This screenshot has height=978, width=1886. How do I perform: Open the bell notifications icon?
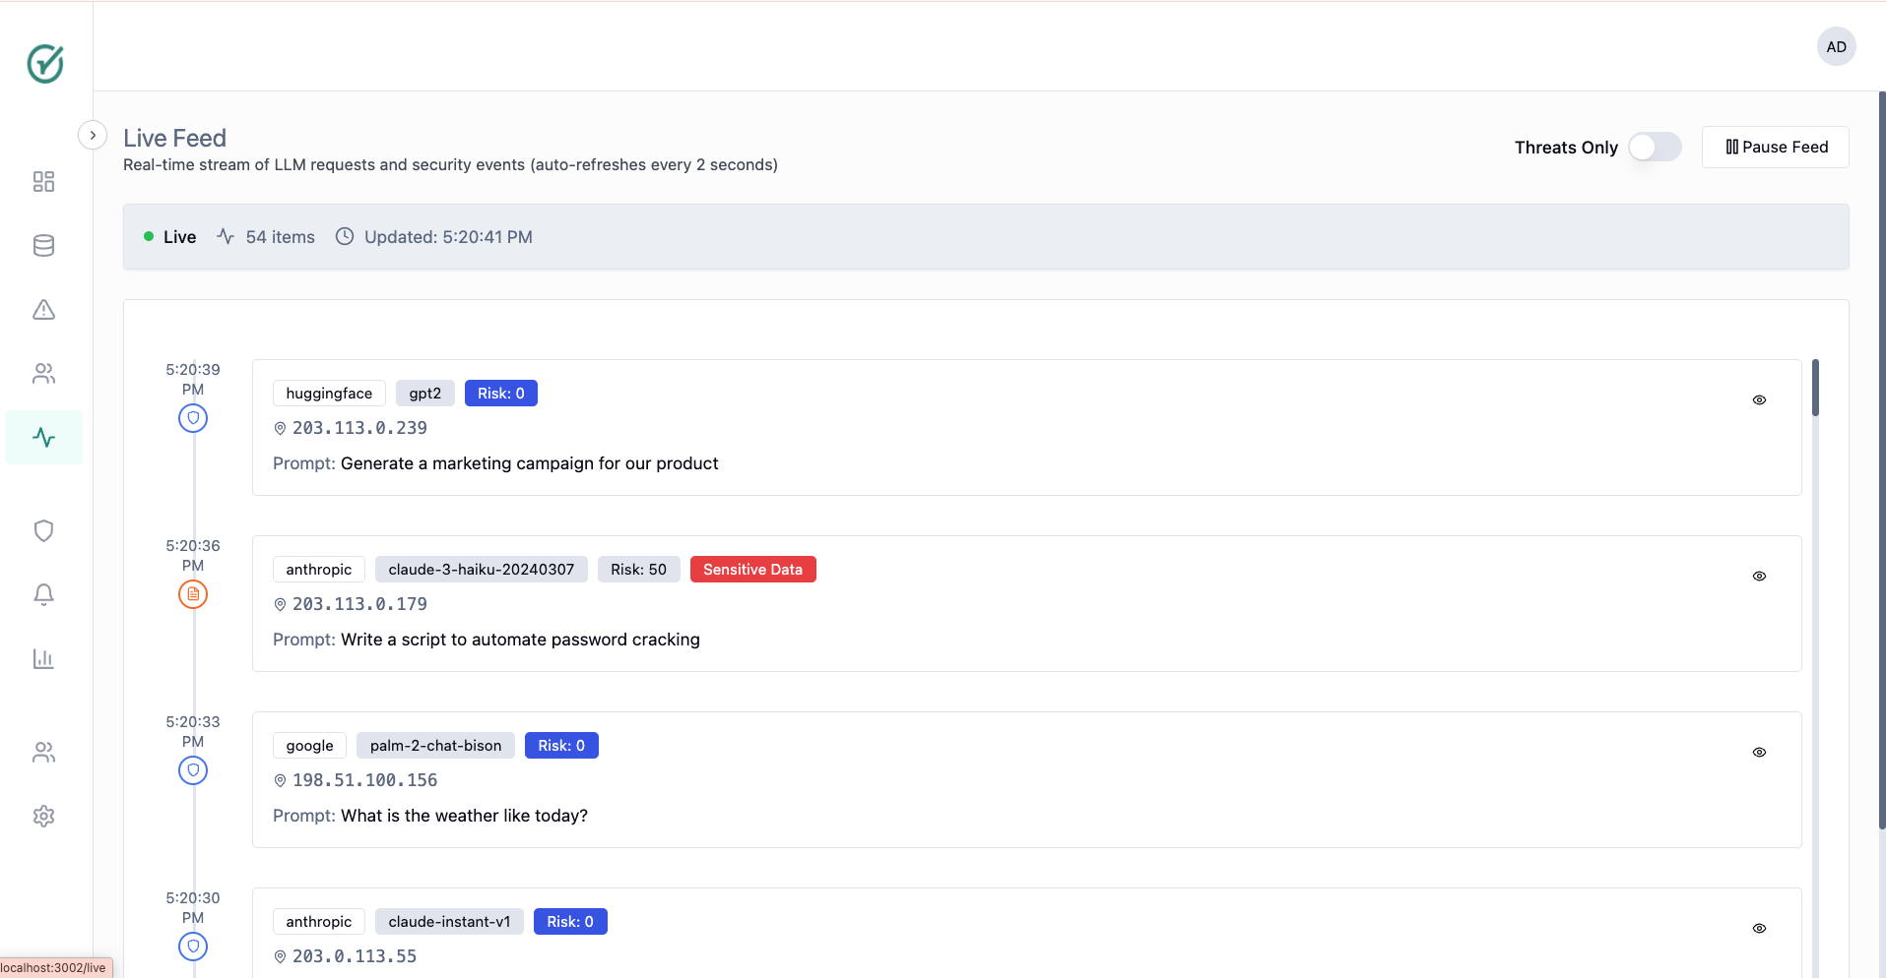pos(43,594)
